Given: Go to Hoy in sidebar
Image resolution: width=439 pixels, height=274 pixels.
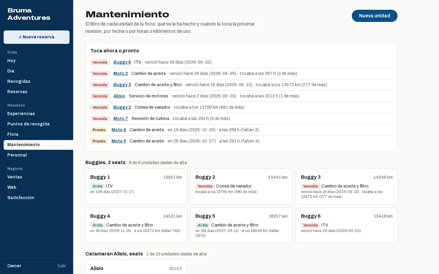Looking at the screenshot, I should [37, 61].
